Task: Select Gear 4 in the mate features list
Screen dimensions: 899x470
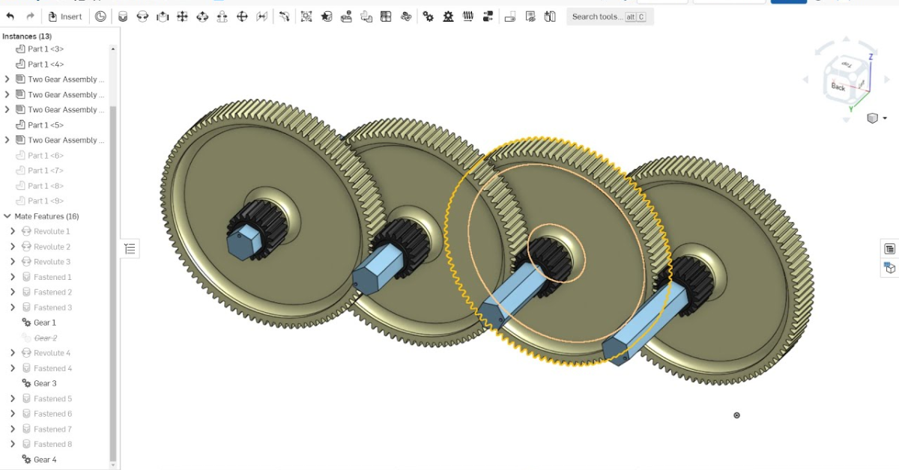Action: 44,460
